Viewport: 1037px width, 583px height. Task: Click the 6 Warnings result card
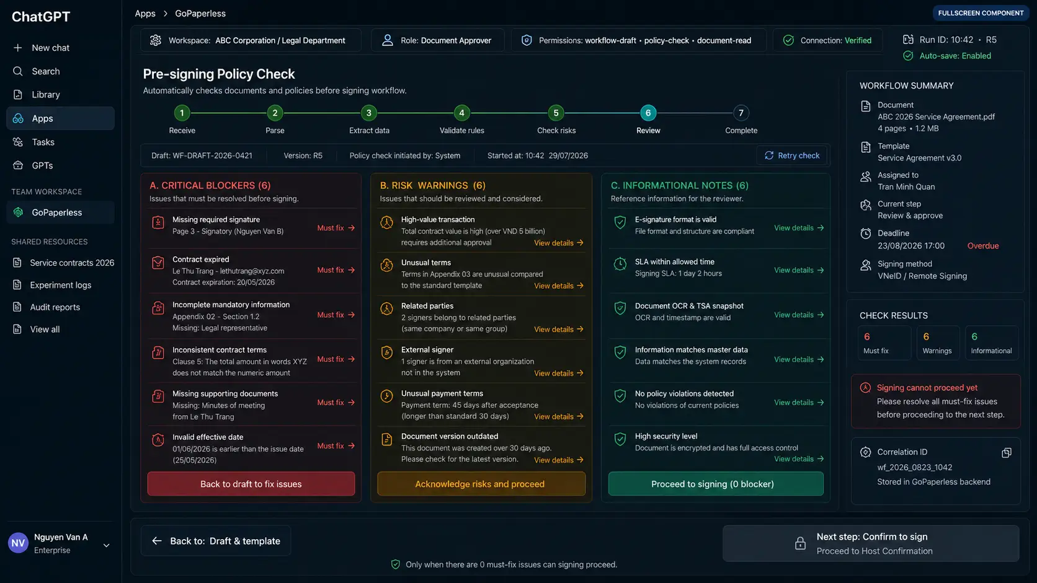click(x=938, y=343)
